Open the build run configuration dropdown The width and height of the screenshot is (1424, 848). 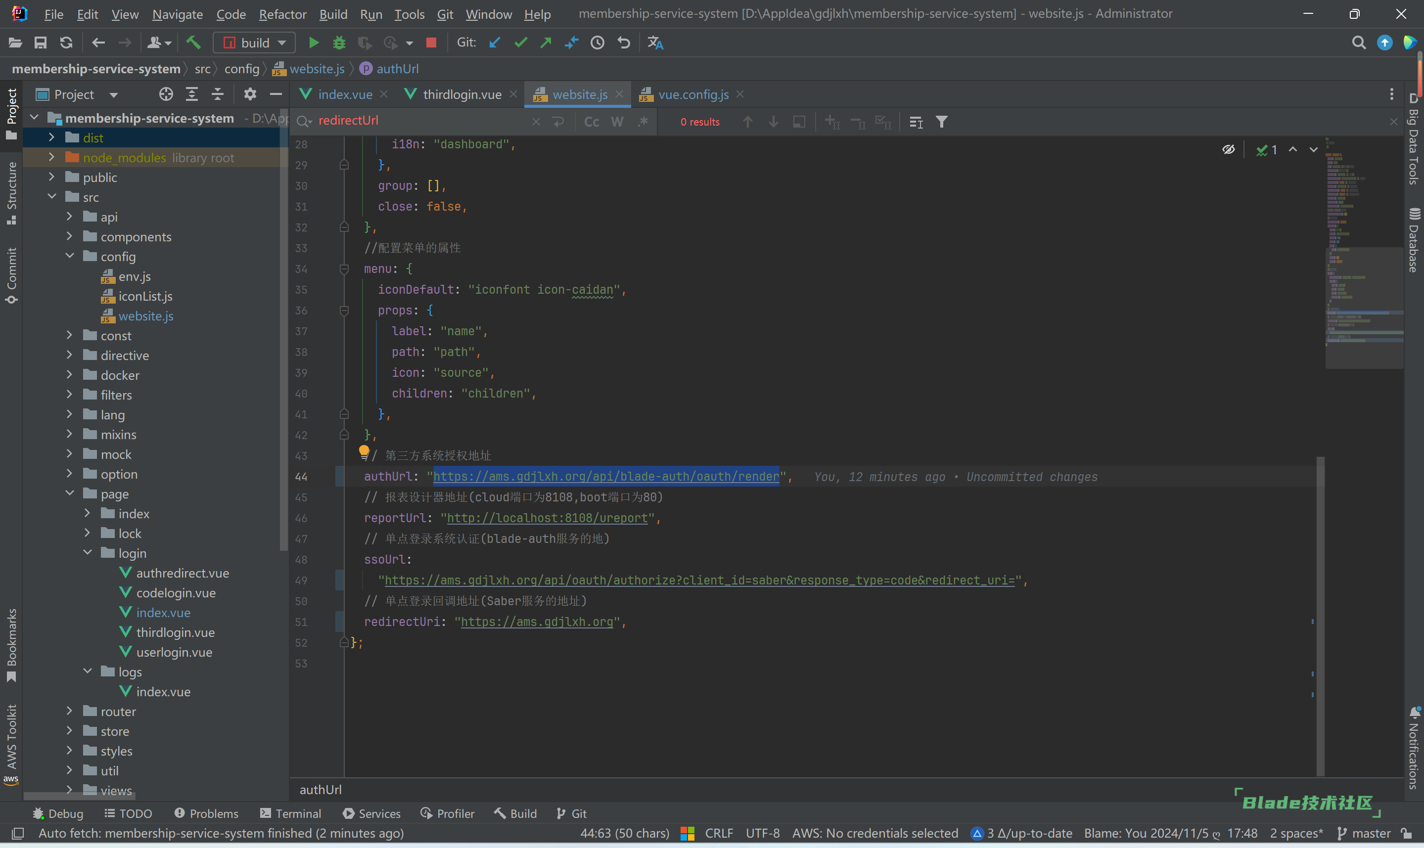tap(254, 43)
